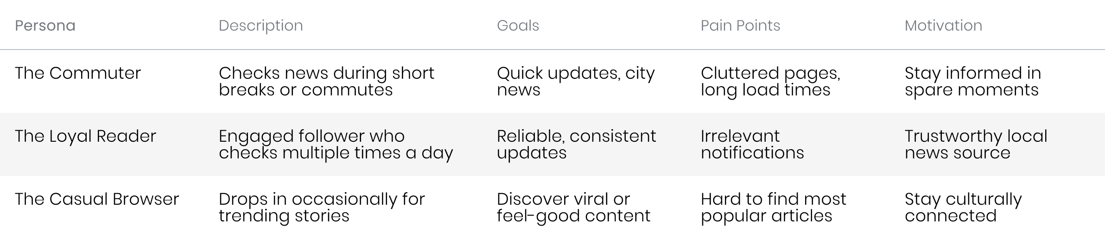
Task: Select The Loyal Reader persona cell
Action: (x=85, y=136)
